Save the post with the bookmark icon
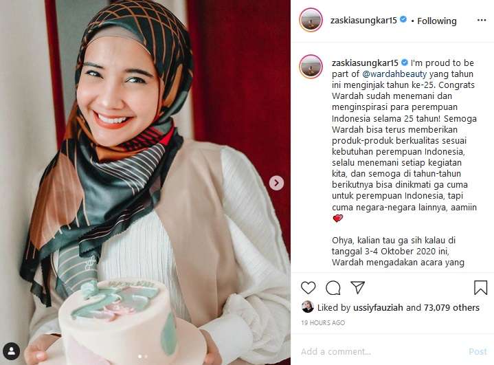The height and width of the screenshot is (365, 494). pyautogui.click(x=480, y=287)
